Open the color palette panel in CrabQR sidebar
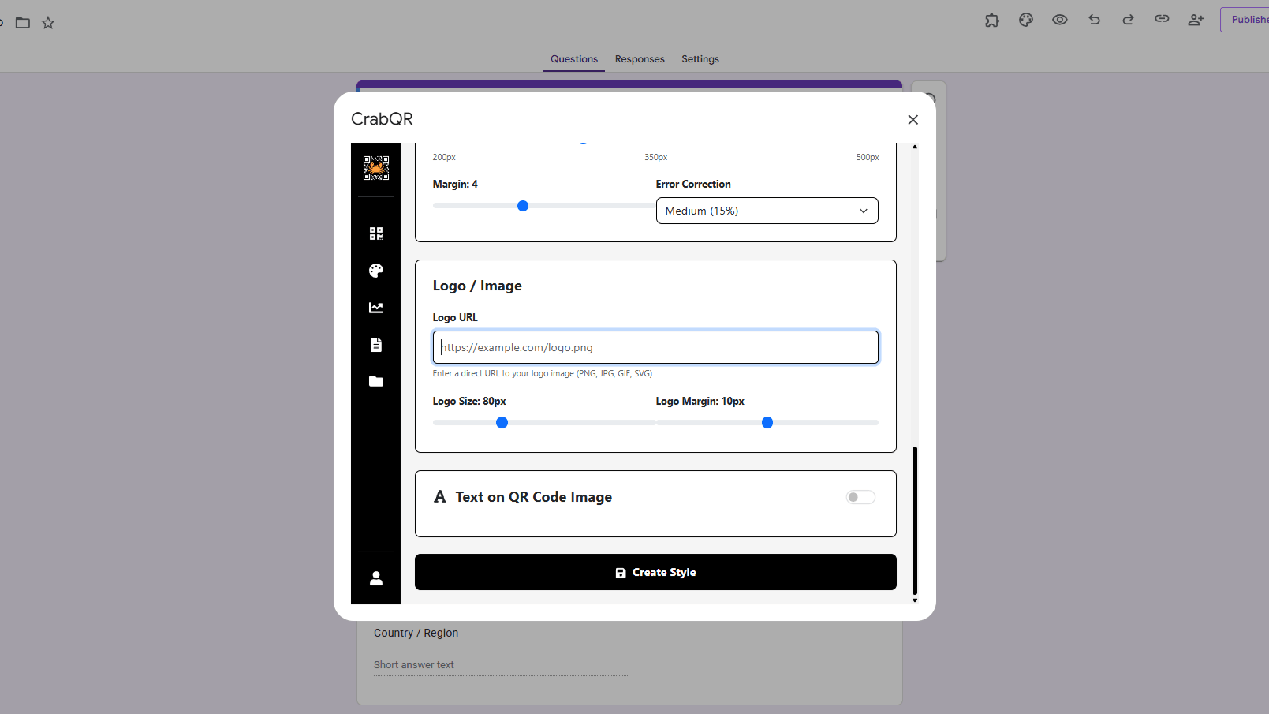The image size is (1269, 714). pos(375,271)
